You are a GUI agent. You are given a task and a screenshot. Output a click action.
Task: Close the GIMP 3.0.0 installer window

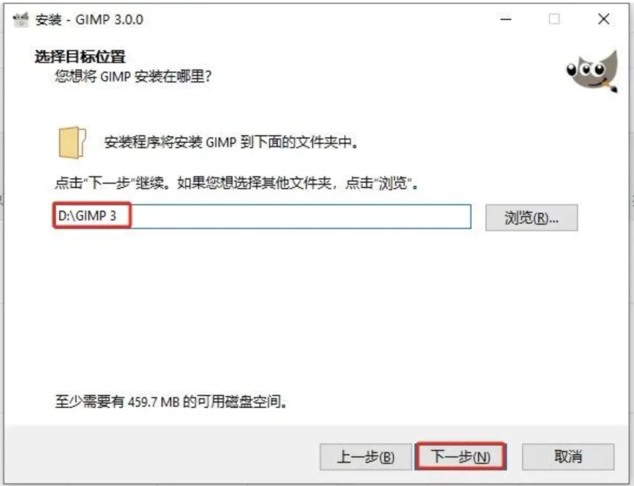[x=603, y=19]
